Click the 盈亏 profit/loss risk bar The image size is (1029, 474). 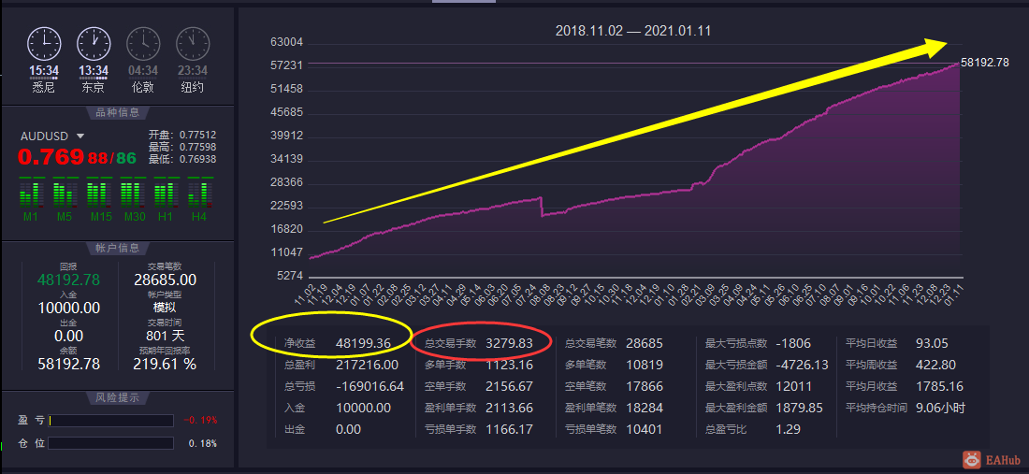click(111, 420)
